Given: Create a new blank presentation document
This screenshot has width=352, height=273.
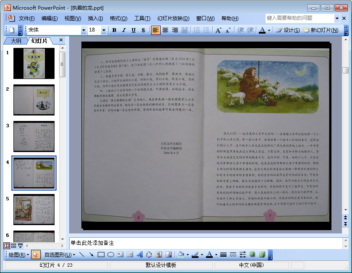Looking at the screenshot, I should pyautogui.click(x=12, y=30).
